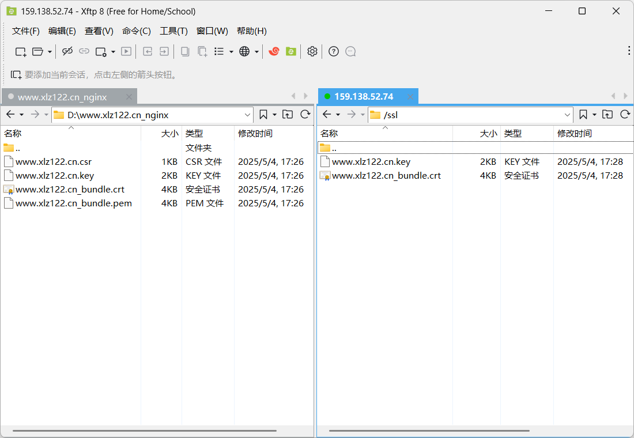Viewport: 634px width, 438px height.
Task: Click the add current session arrow icon
Action: pos(16,74)
